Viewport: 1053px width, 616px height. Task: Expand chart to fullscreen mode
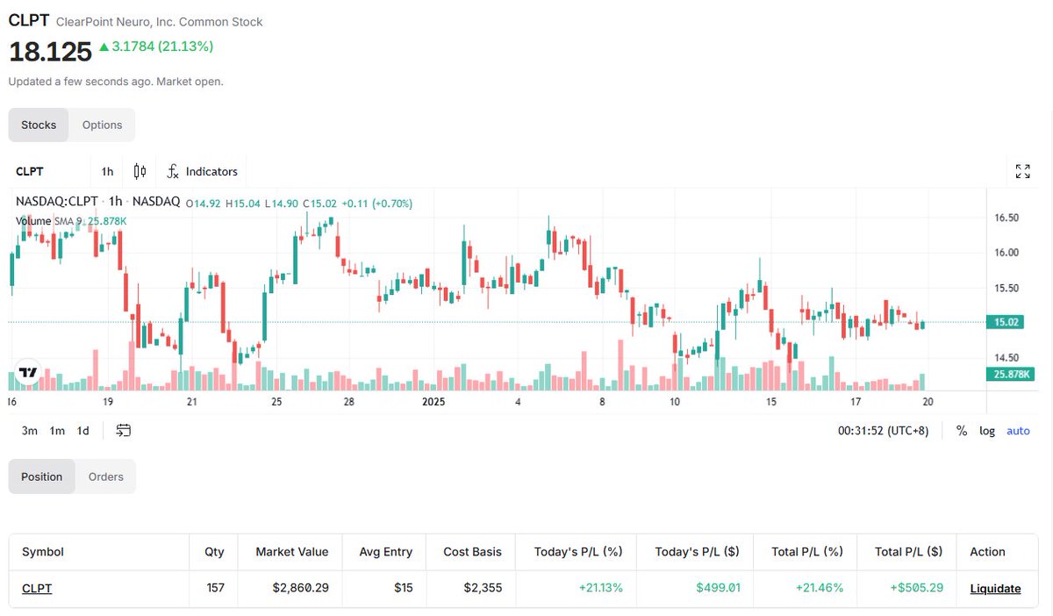click(x=1022, y=171)
